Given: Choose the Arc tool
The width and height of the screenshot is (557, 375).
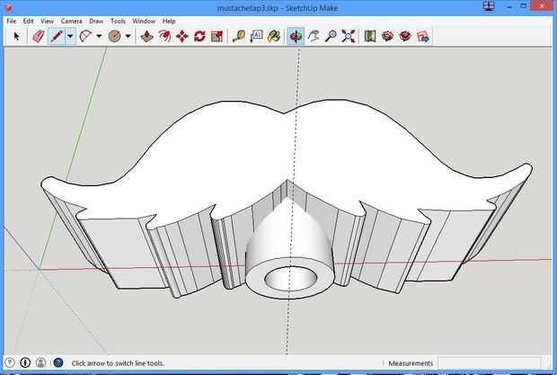Looking at the screenshot, I should coord(85,36).
